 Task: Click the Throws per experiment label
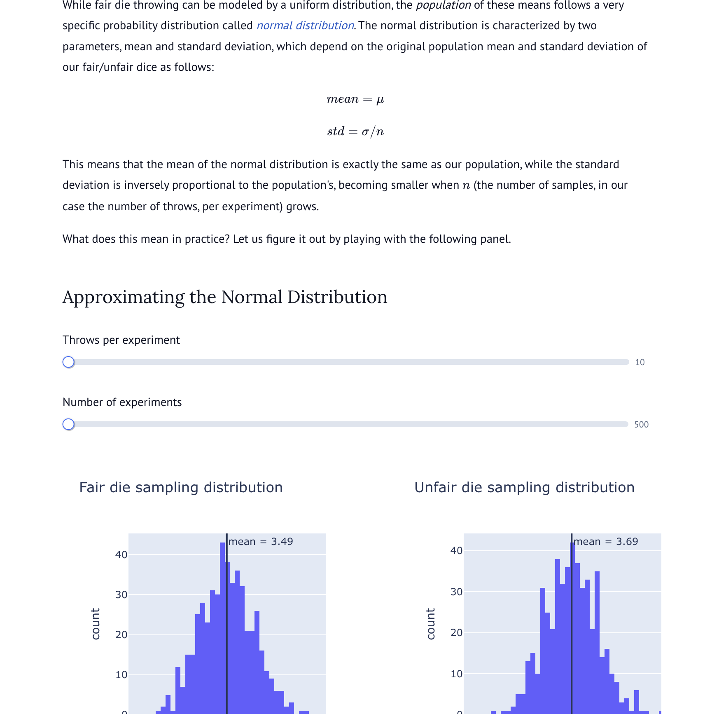tap(121, 340)
